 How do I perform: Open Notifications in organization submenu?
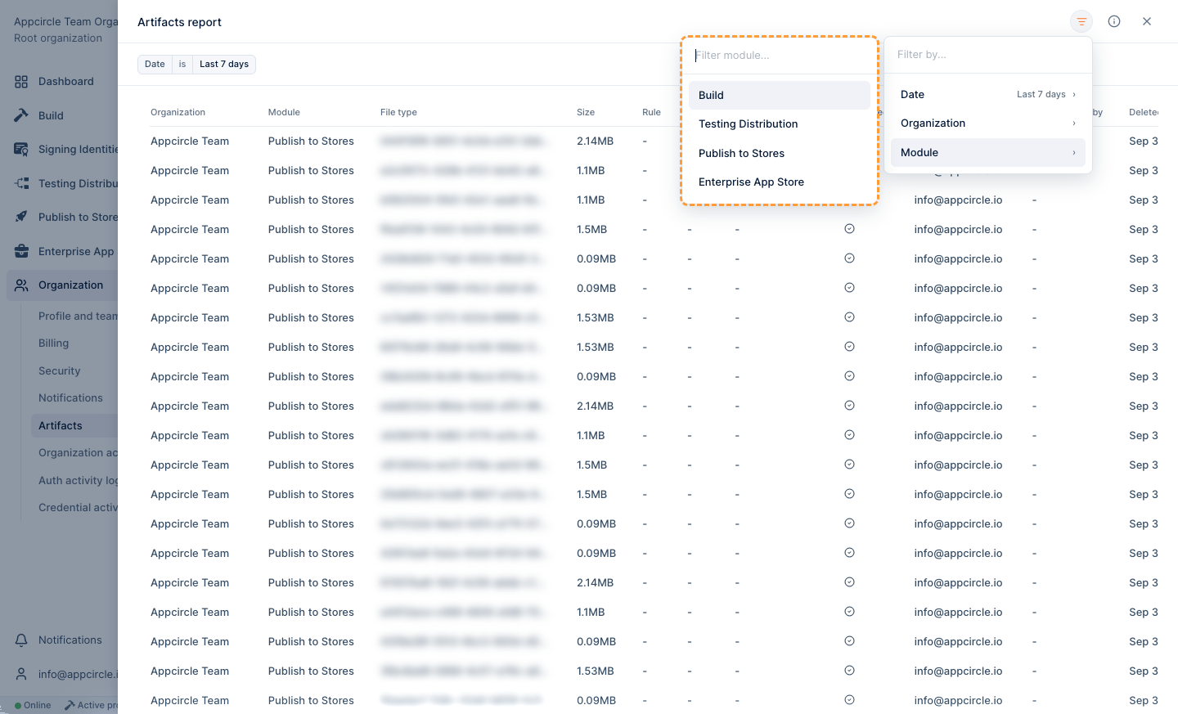[70, 398]
